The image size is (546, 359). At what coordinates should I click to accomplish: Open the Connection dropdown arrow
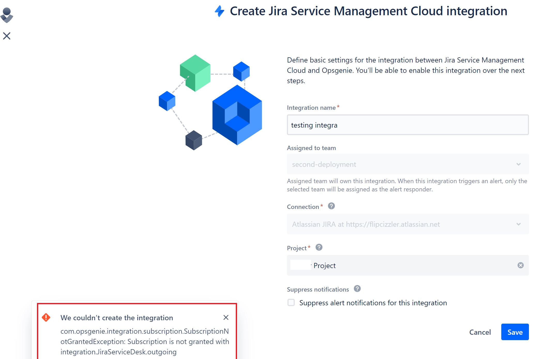point(518,224)
